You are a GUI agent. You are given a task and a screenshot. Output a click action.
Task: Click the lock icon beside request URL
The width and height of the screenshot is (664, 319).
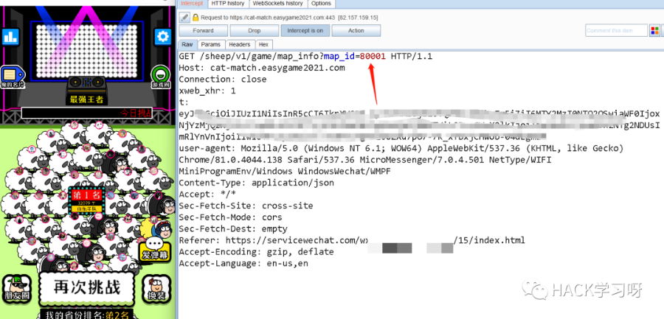click(x=196, y=18)
